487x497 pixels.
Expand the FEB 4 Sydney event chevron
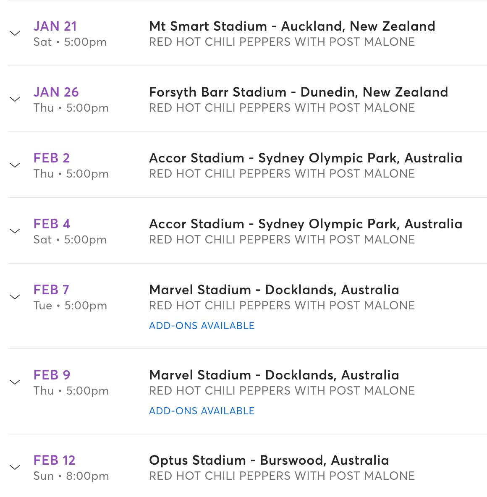(15, 231)
